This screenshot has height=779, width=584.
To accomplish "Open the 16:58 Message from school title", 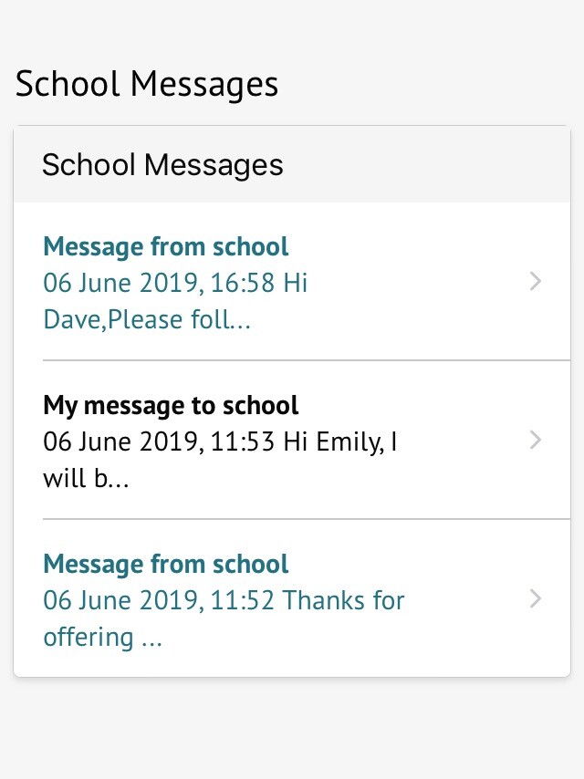I will click(166, 246).
